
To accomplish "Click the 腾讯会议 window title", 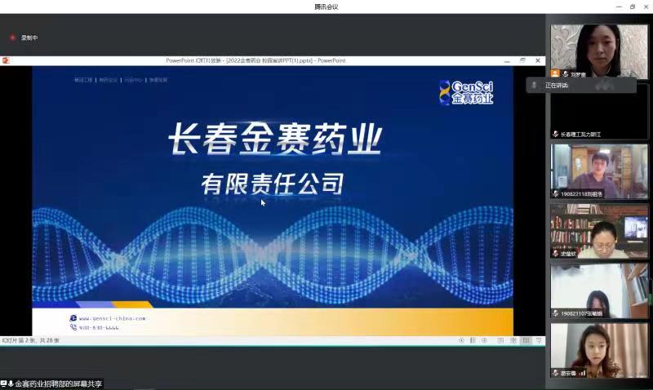I will [326, 7].
